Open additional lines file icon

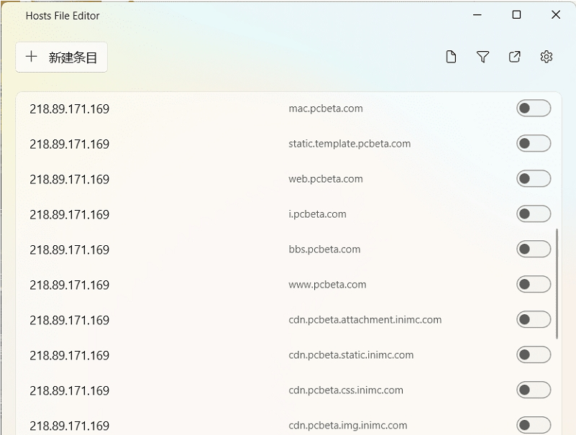coord(451,57)
